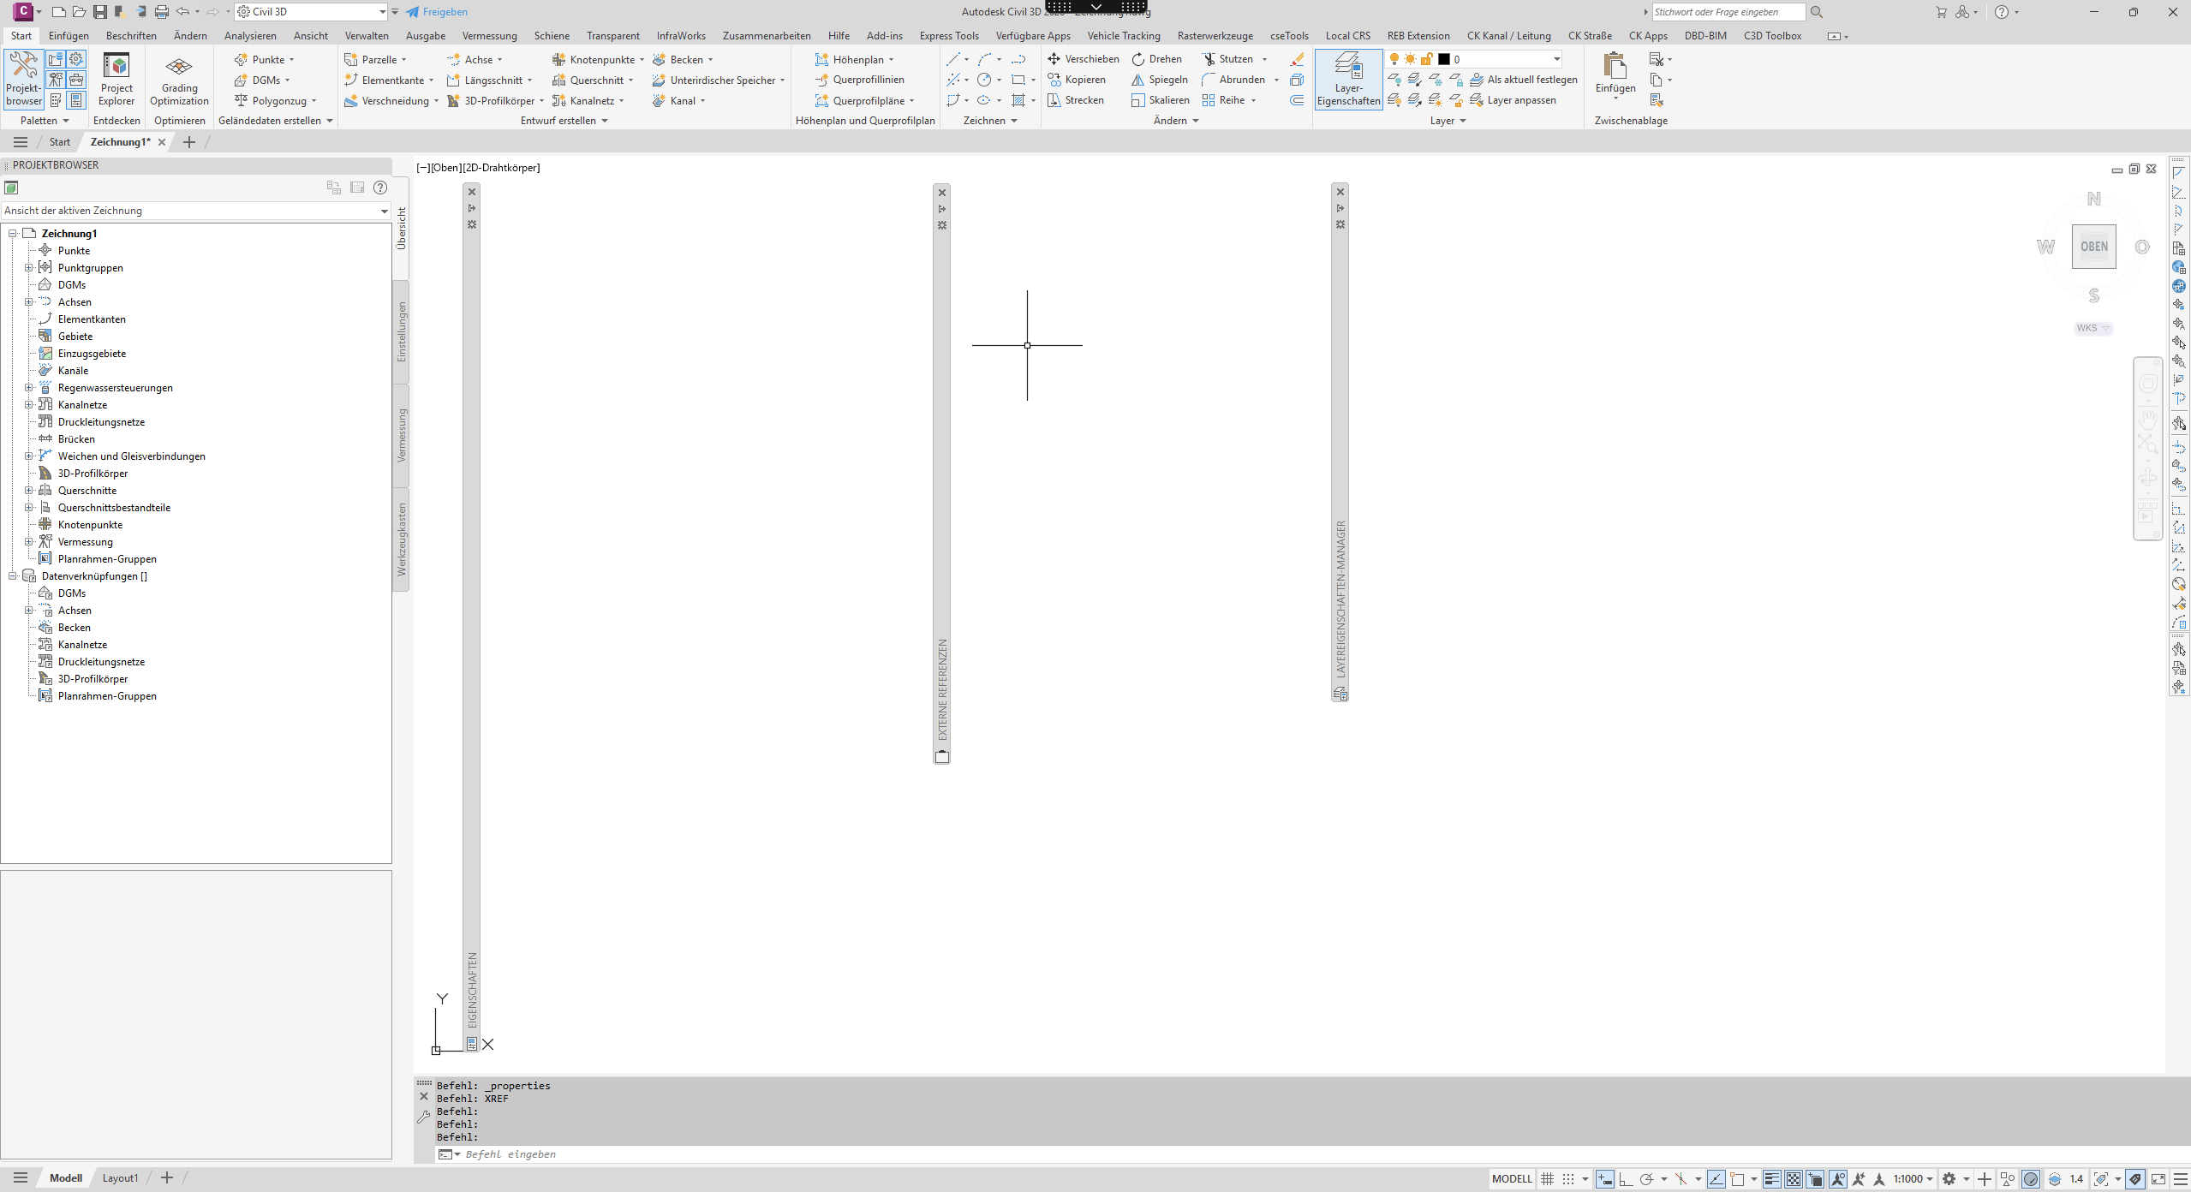This screenshot has height=1192, width=2191.
Task: Click the search magnifier icon in title bar
Action: tap(1817, 12)
